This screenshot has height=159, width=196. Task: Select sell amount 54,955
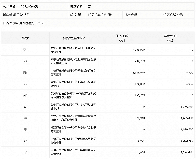click(189, 84)
